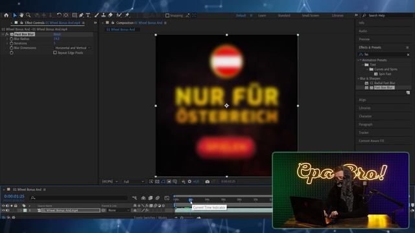Click the Motion Blur enable icon in timeline
This screenshot has width=415, height=233.
pos(158,198)
